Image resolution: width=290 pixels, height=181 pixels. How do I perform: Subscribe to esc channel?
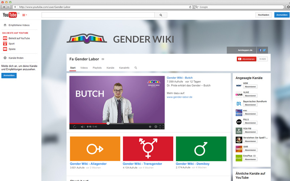[x=250, y=114]
